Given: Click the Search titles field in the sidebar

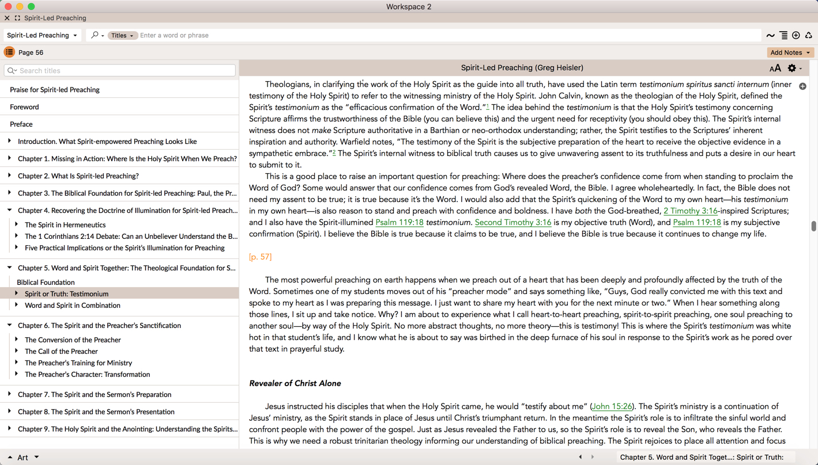Looking at the screenshot, I should point(120,71).
